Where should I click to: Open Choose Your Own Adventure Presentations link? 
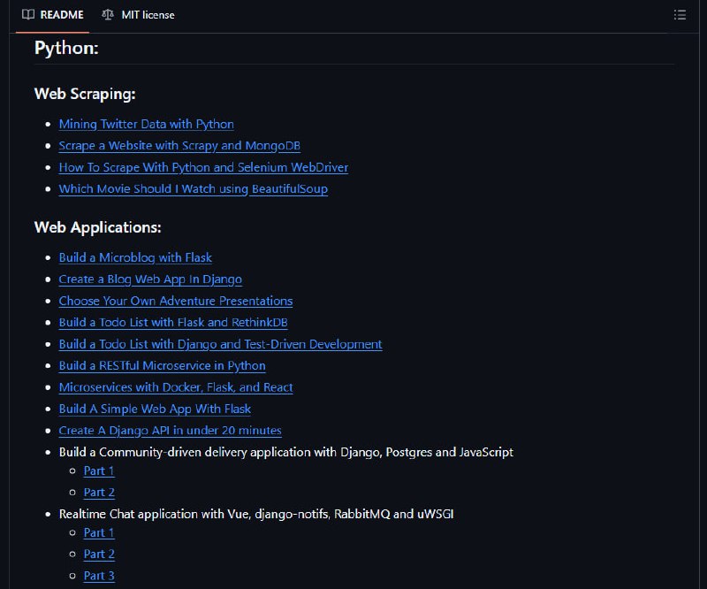tap(175, 301)
